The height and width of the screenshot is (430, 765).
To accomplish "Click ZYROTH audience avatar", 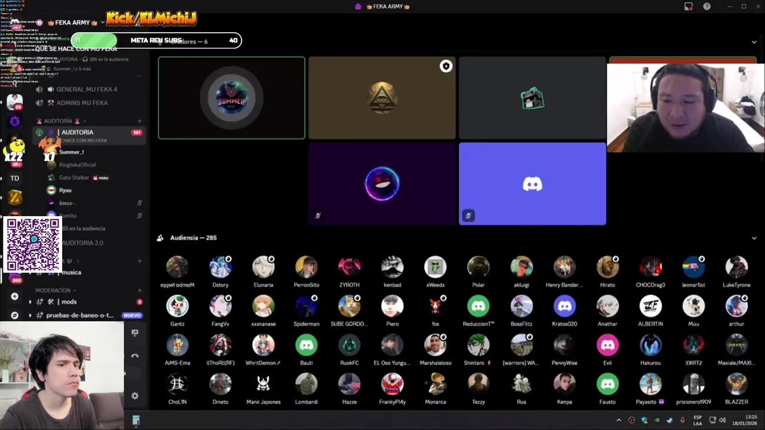I will [349, 267].
